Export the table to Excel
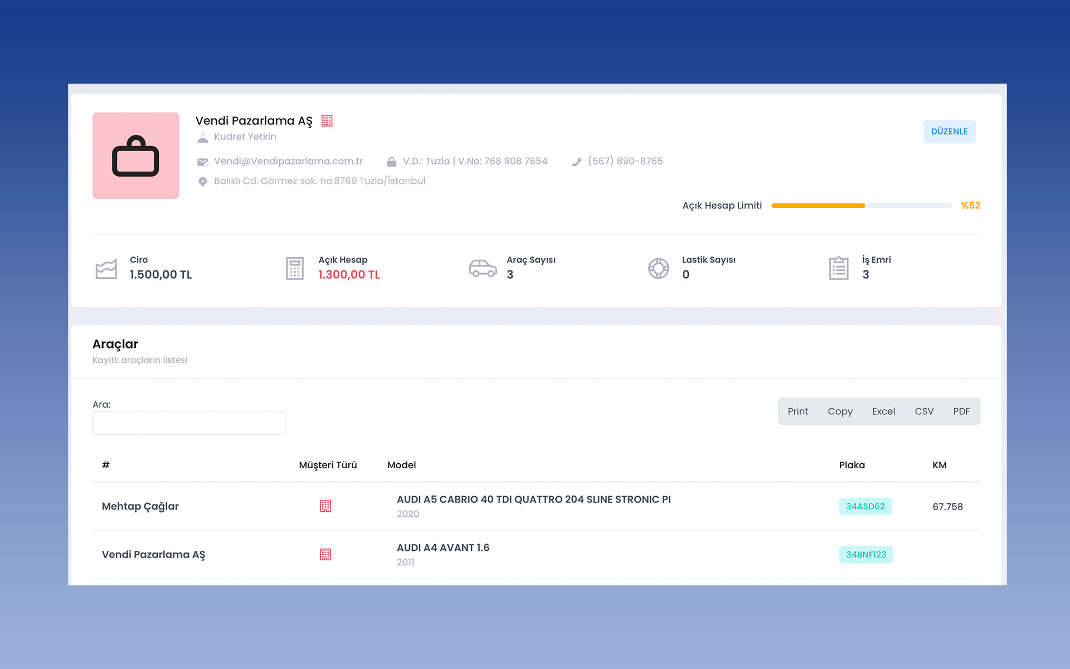This screenshot has height=669, width=1070. click(883, 411)
